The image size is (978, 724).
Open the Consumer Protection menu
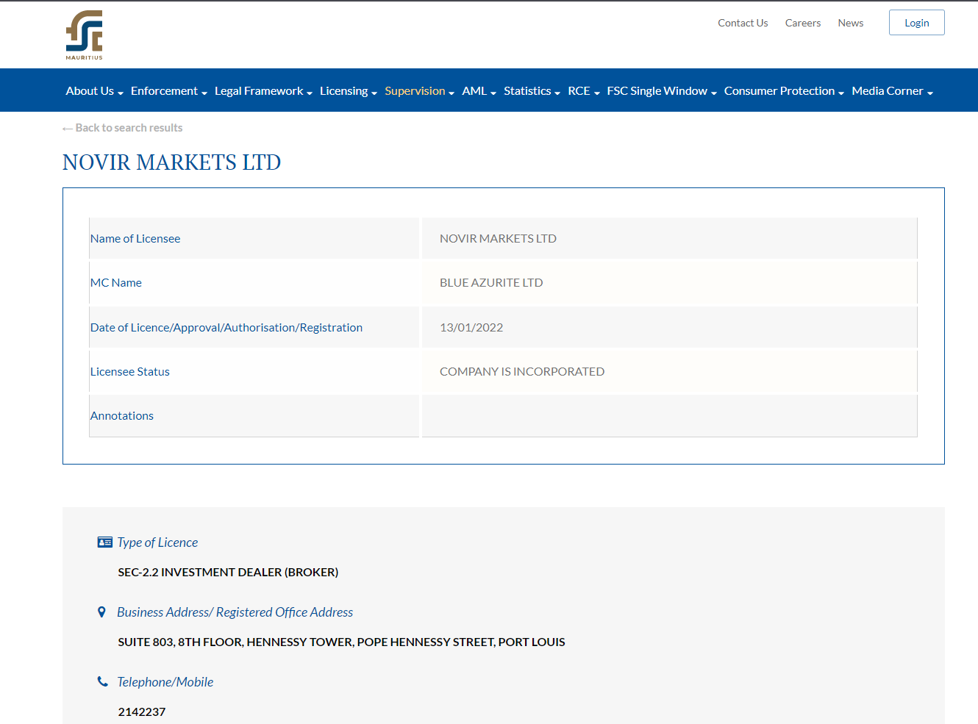point(784,91)
